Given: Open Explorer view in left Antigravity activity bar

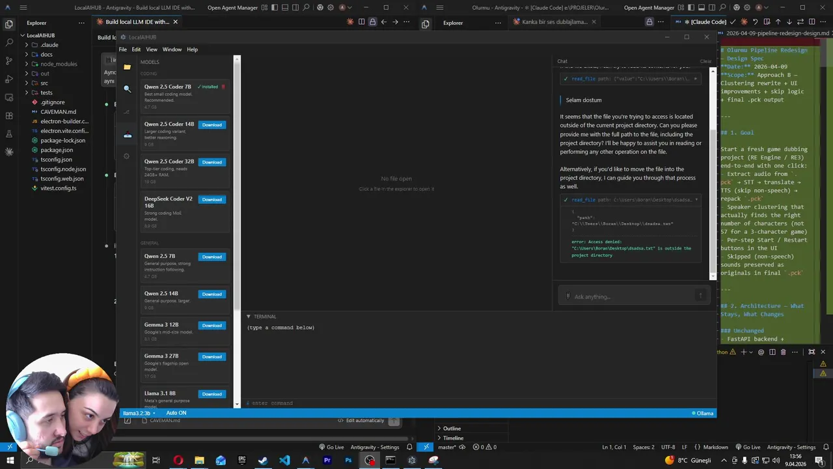Looking at the screenshot, I should (x=9, y=24).
